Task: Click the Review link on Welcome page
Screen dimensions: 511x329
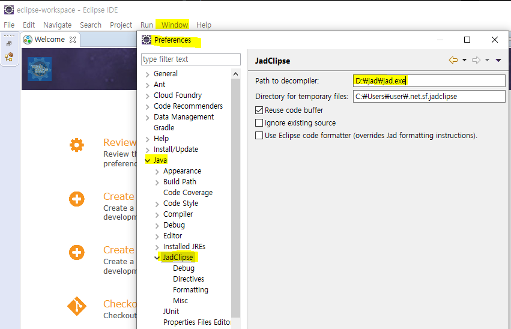Action: point(119,142)
